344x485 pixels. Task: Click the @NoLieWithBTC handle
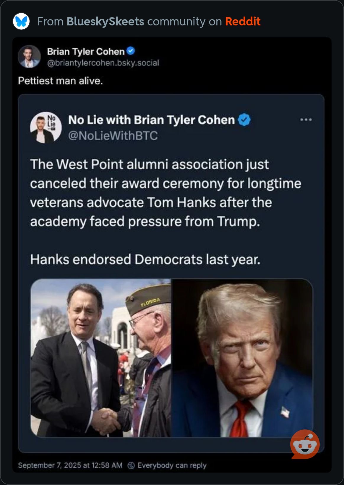pos(113,136)
